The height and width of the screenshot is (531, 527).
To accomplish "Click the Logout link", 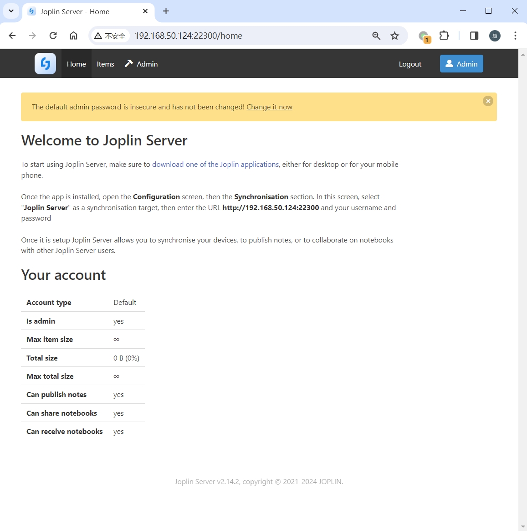I will click(x=410, y=64).
